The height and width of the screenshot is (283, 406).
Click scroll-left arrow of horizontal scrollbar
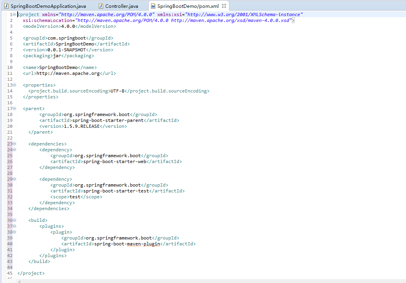20,281
